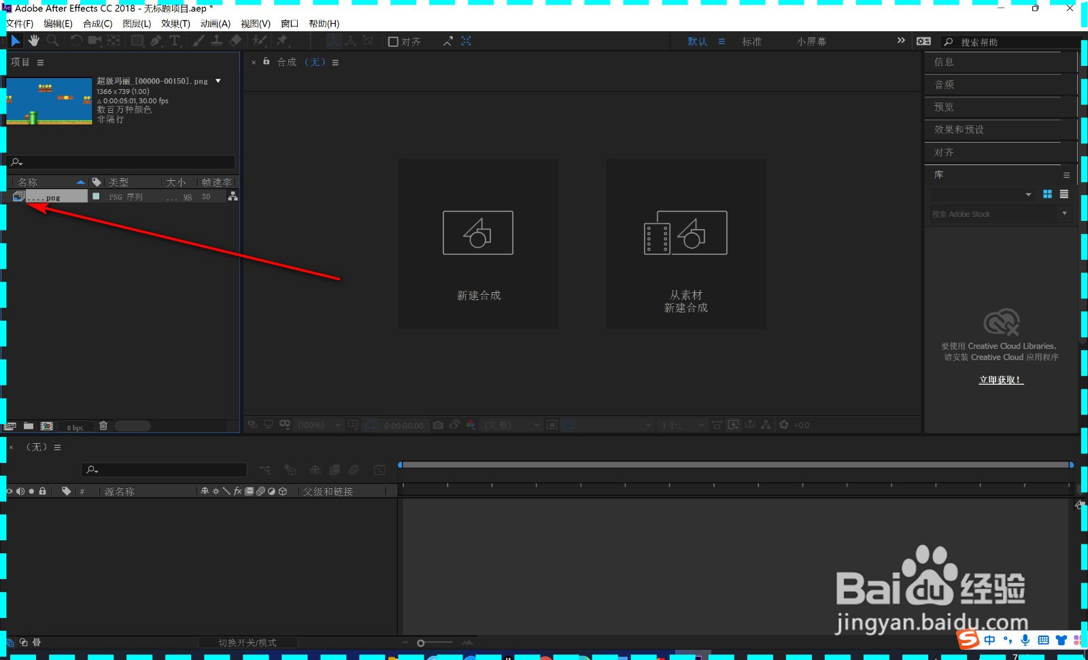Open the 效果(T) menu
Viewport: 1088px width, 660px height.
pos(175,24)
